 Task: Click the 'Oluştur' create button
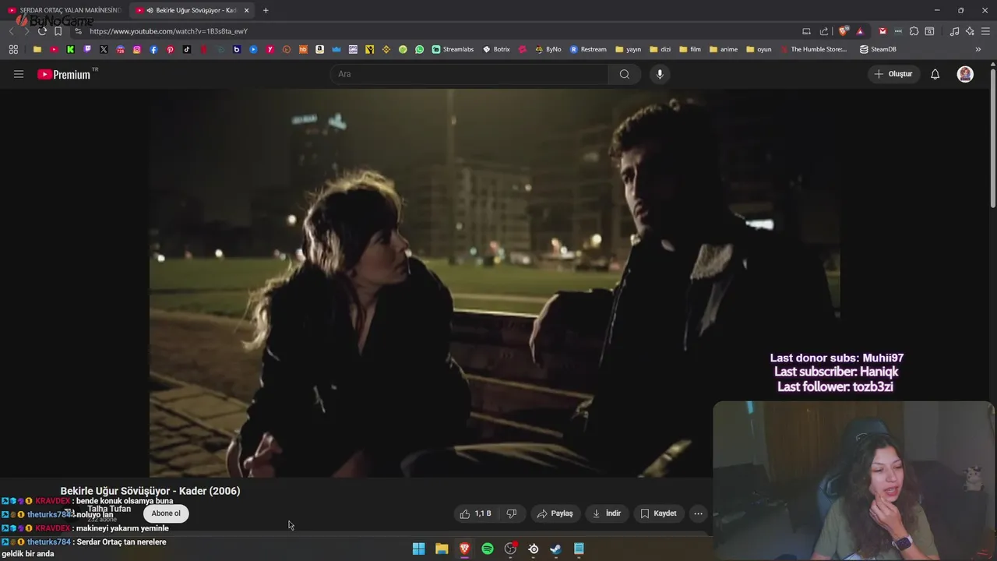pos(894,74)
